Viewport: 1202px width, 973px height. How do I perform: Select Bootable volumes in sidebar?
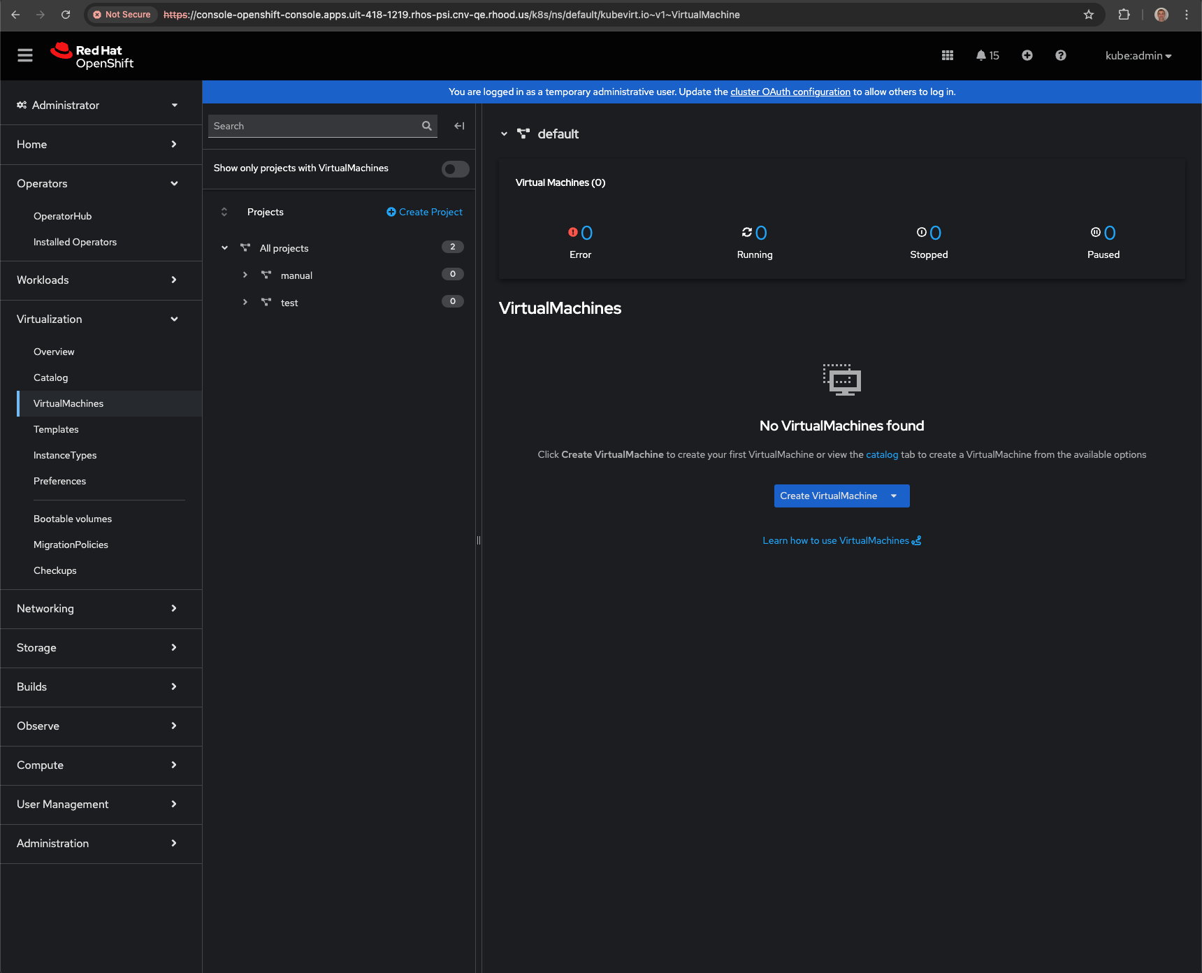point(73,519)
